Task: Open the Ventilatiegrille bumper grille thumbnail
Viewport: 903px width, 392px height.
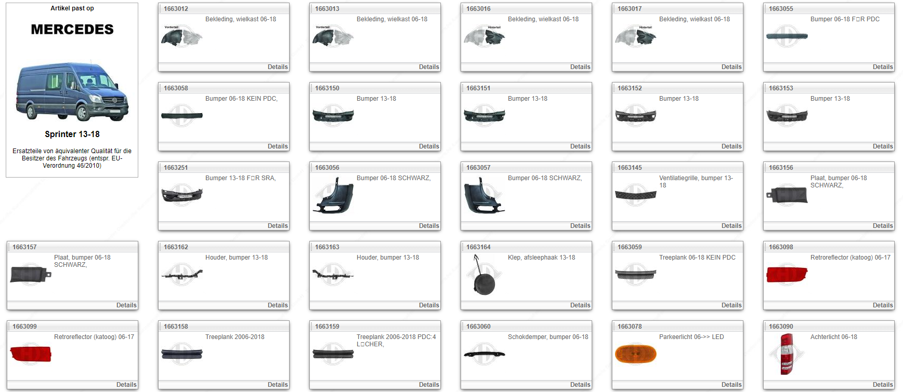Action: point(635,195)
